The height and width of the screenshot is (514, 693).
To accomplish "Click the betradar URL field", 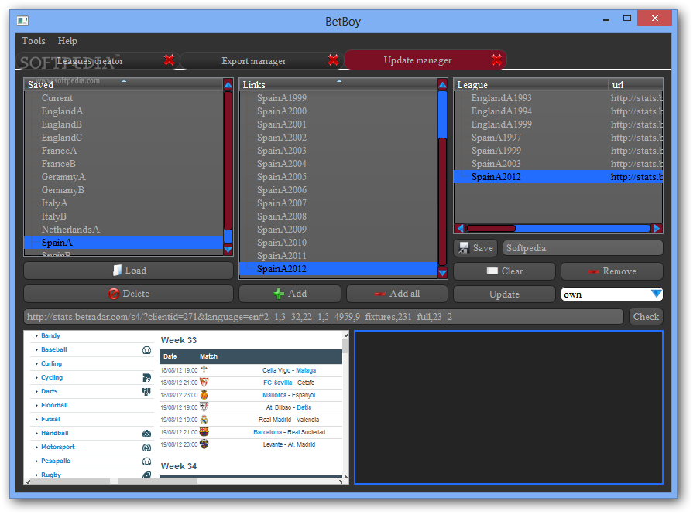I will tap(324, 316).
